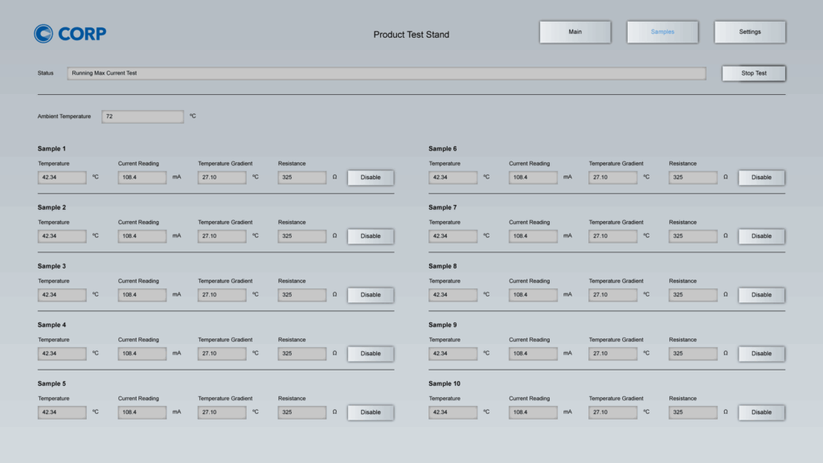Click Sample 9 Temperature field
Viewport: 823px width, 463px height.
coord(453,354)
